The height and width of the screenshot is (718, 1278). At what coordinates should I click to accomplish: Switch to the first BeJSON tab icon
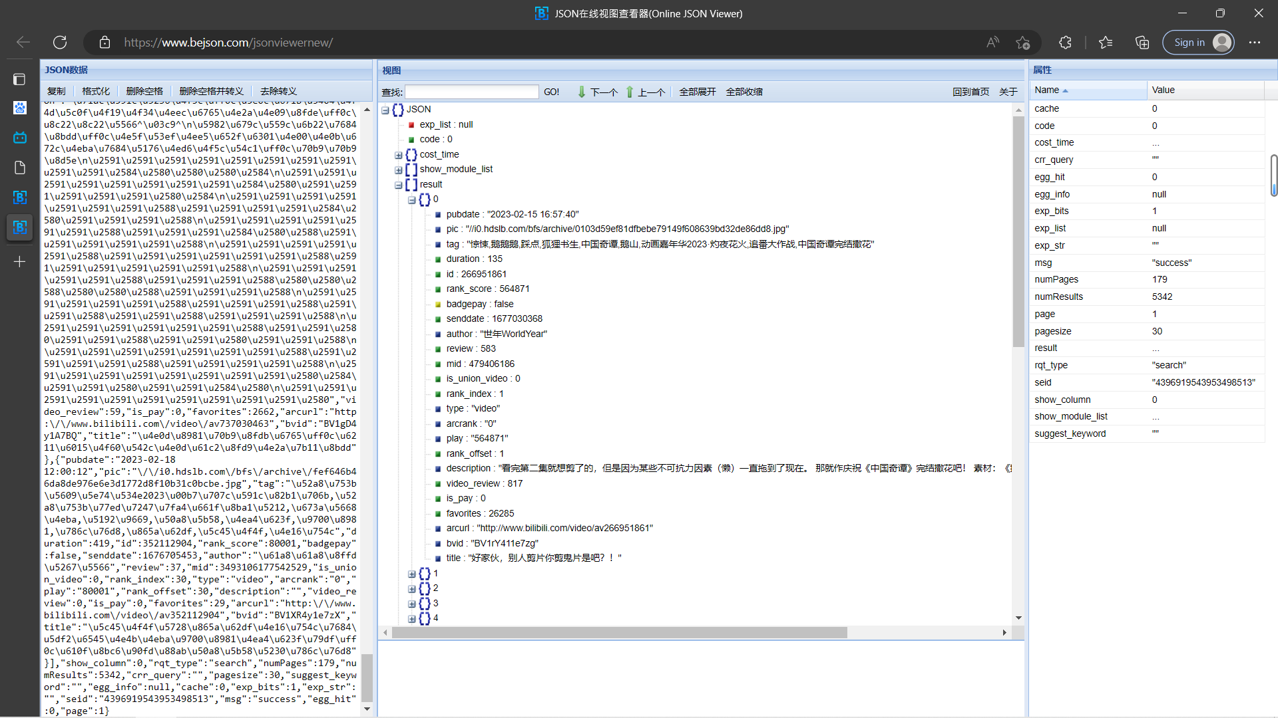click(x=19, y=197)
